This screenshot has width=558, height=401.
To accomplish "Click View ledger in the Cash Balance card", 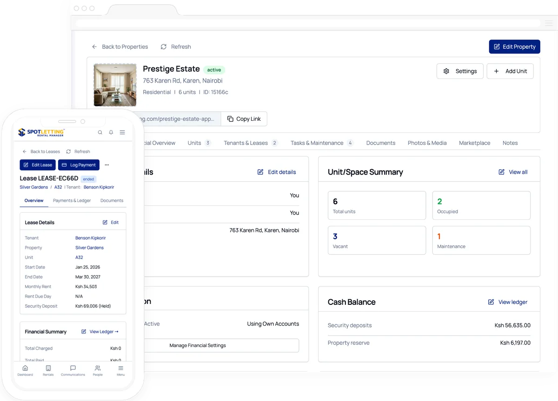I will point(508,302).
